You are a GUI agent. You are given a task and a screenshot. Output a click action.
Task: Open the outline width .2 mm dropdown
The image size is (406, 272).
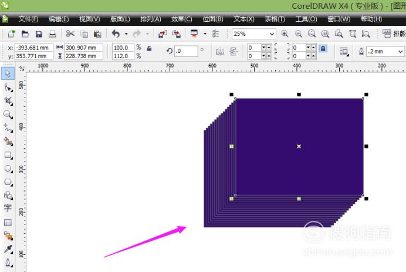400,52
